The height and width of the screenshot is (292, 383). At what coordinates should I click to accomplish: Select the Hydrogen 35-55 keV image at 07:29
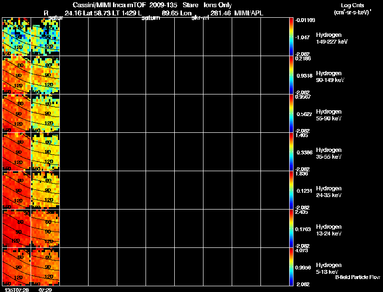[x=45, y=152]
